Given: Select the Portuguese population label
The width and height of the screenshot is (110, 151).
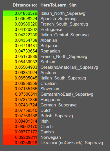Looking at the screenshot, I should pos(51,30).
